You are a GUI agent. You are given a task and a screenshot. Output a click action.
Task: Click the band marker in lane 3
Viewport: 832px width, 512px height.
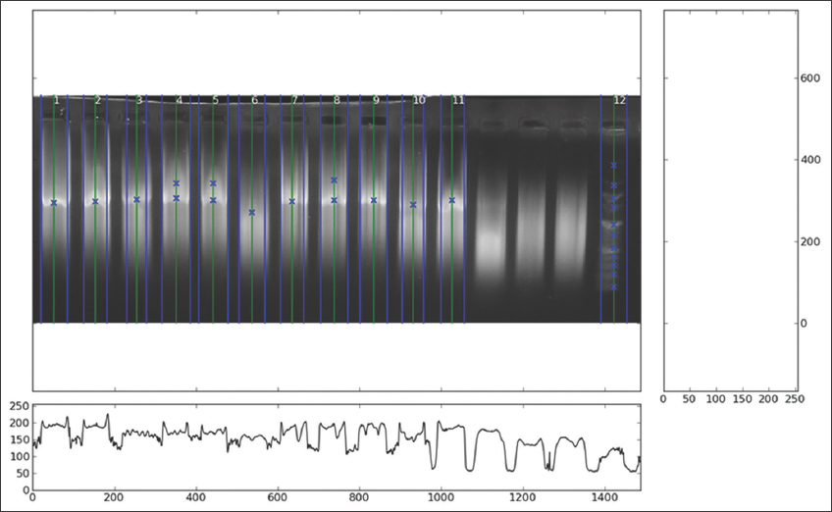136,199
